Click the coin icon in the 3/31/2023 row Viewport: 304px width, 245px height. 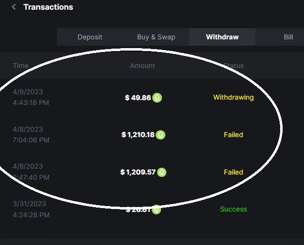[156, 210]
